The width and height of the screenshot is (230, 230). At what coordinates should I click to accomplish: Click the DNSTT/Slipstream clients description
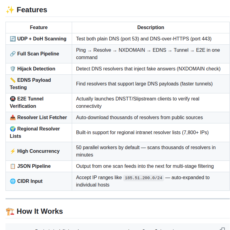137,103
